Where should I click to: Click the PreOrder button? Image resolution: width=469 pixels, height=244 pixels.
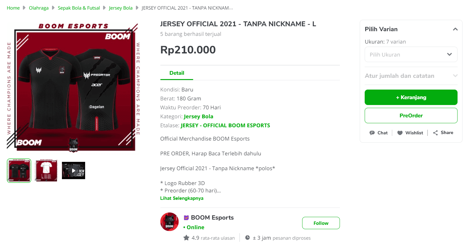click(411, 116)
